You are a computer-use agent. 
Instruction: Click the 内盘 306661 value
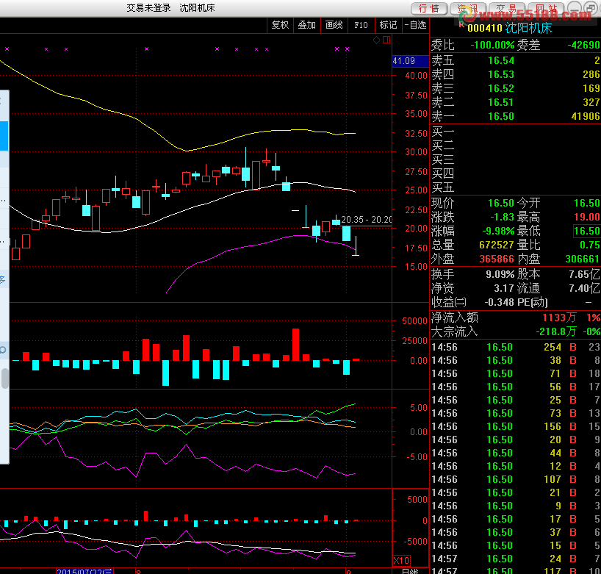pos(583,259)
